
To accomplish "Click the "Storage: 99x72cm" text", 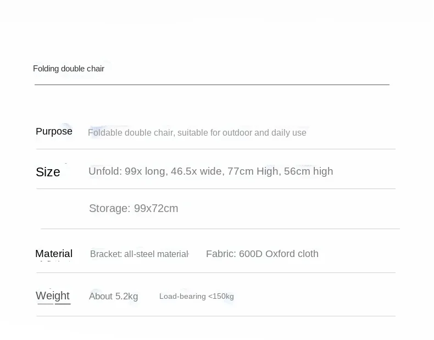I will (x=133, y=208).
